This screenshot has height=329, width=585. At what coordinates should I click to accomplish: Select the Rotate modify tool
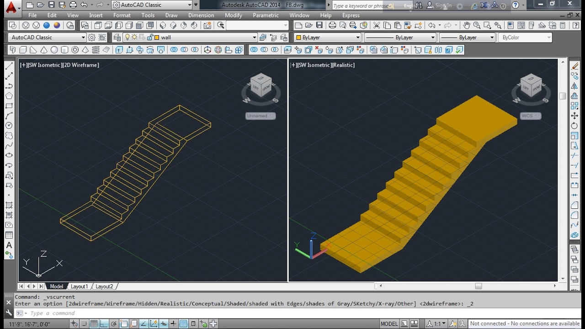pyautogui.click(x=574, y=126)
